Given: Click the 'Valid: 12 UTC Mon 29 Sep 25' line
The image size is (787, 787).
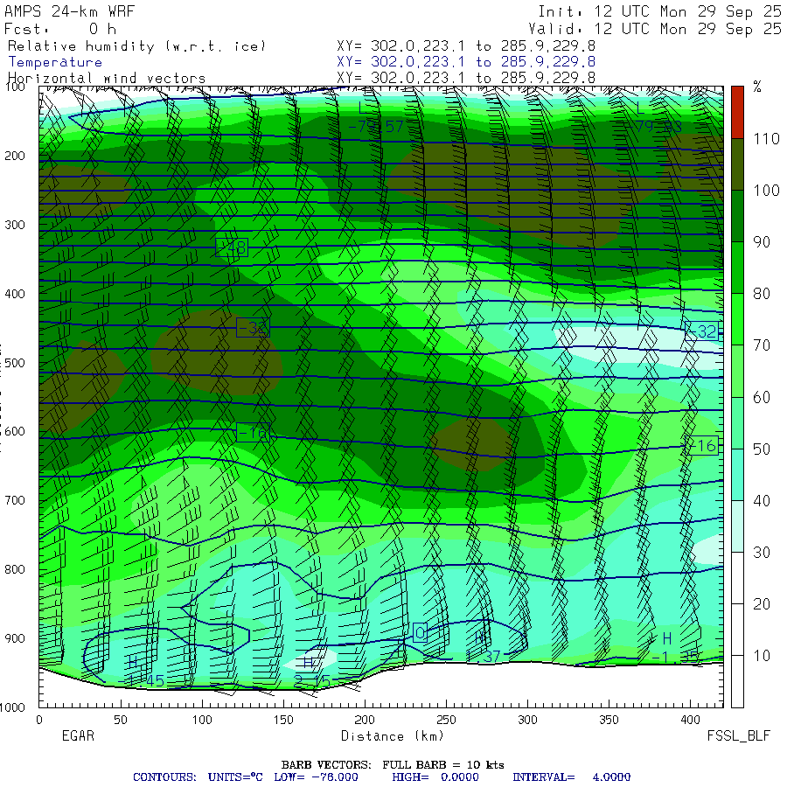Looking at the screenshot, I should click(654, 29).
